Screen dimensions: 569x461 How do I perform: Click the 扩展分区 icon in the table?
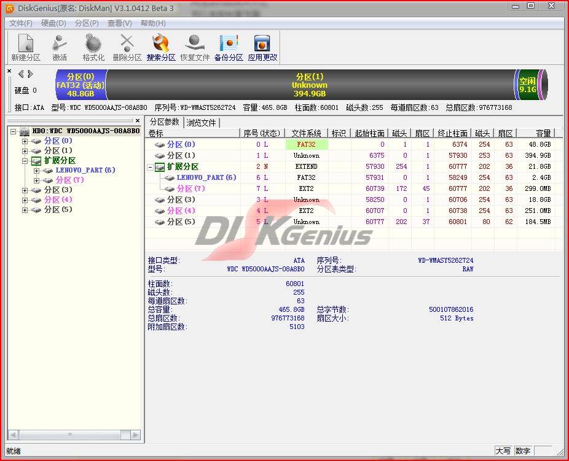point(160,167)
